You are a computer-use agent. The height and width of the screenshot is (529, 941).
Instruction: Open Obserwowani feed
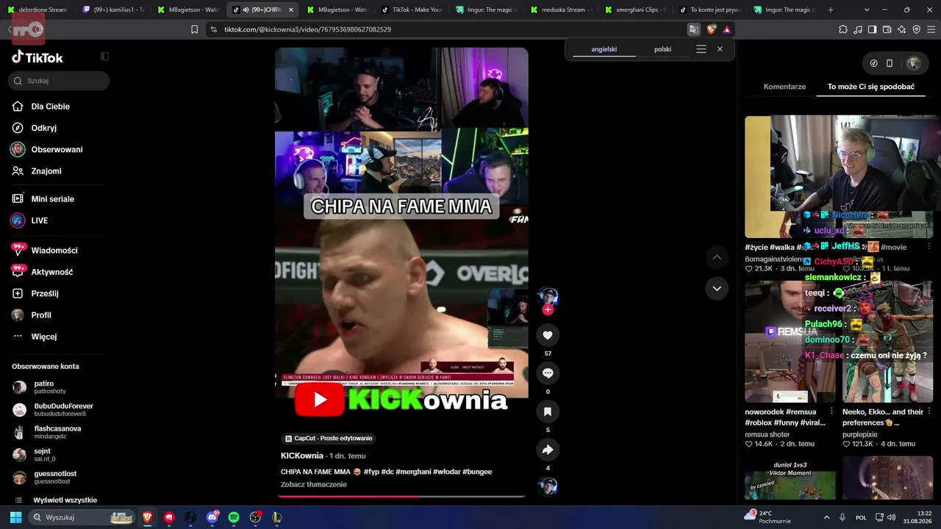tap(57, 149)
